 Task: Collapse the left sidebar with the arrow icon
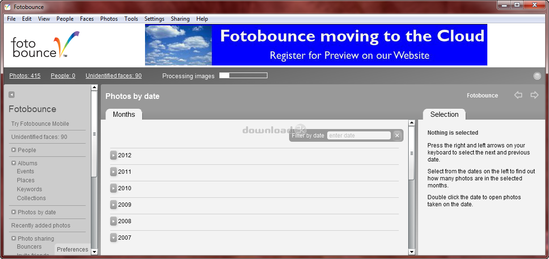click(12, 95)
